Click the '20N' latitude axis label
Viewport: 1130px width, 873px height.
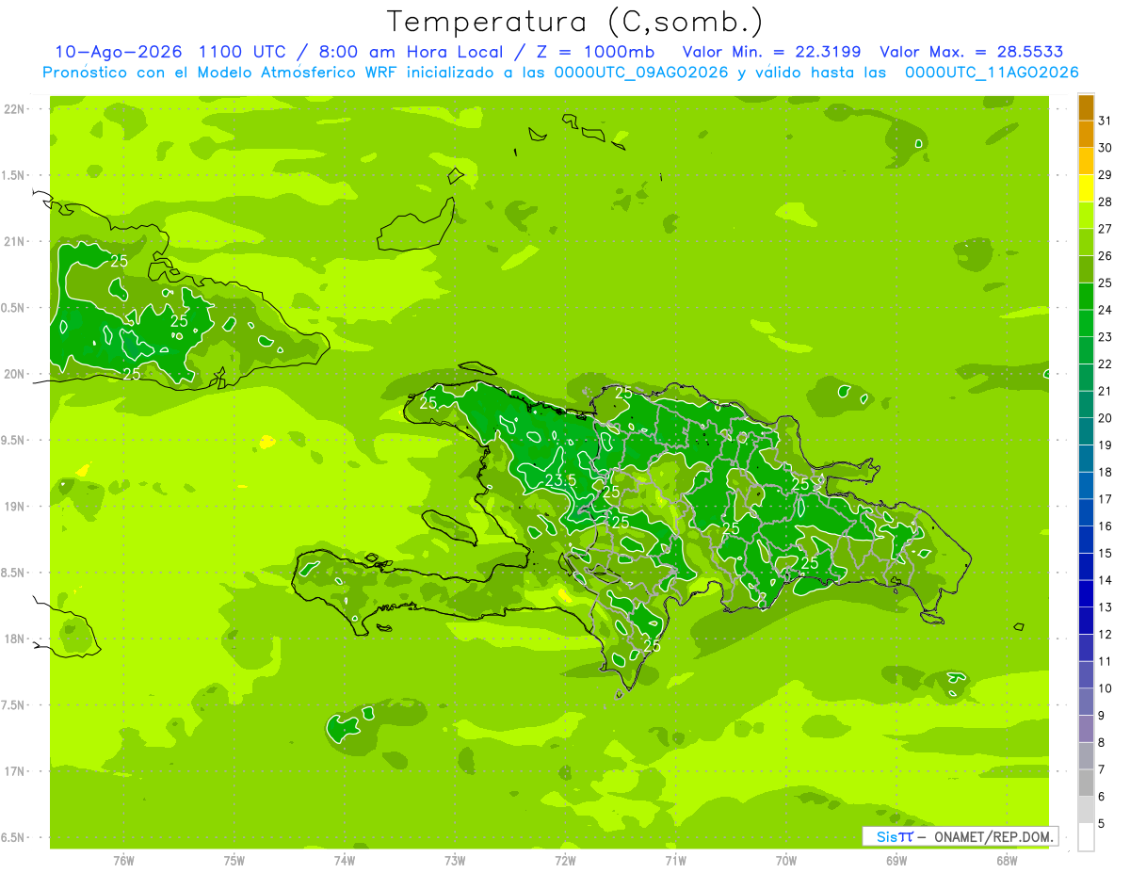(x=16, y=374)
